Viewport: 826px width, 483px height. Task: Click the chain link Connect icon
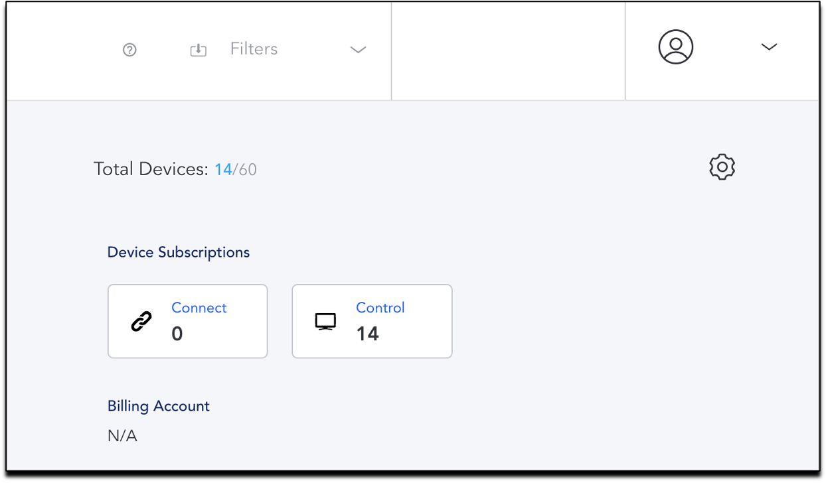141,321
